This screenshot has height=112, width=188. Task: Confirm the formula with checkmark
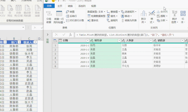point(64,35)
